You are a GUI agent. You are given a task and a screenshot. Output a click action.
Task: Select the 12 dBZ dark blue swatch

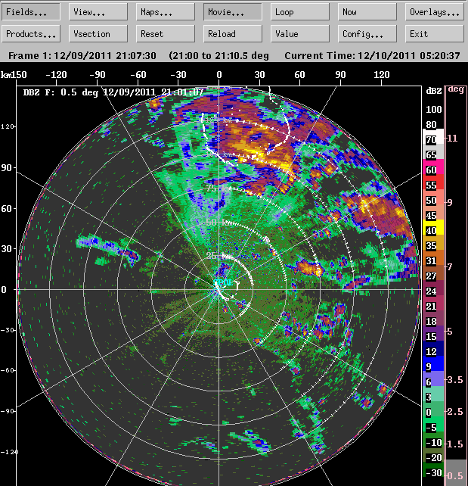coord(433,348)
